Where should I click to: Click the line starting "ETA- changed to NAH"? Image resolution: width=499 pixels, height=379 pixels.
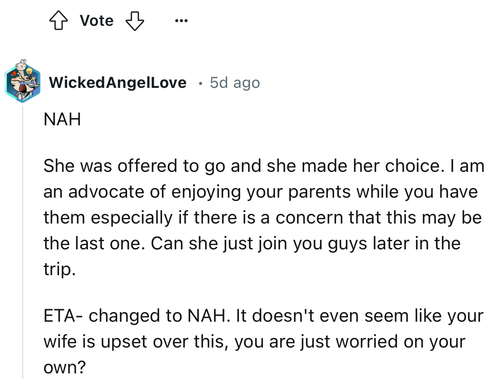pos(263,316)
